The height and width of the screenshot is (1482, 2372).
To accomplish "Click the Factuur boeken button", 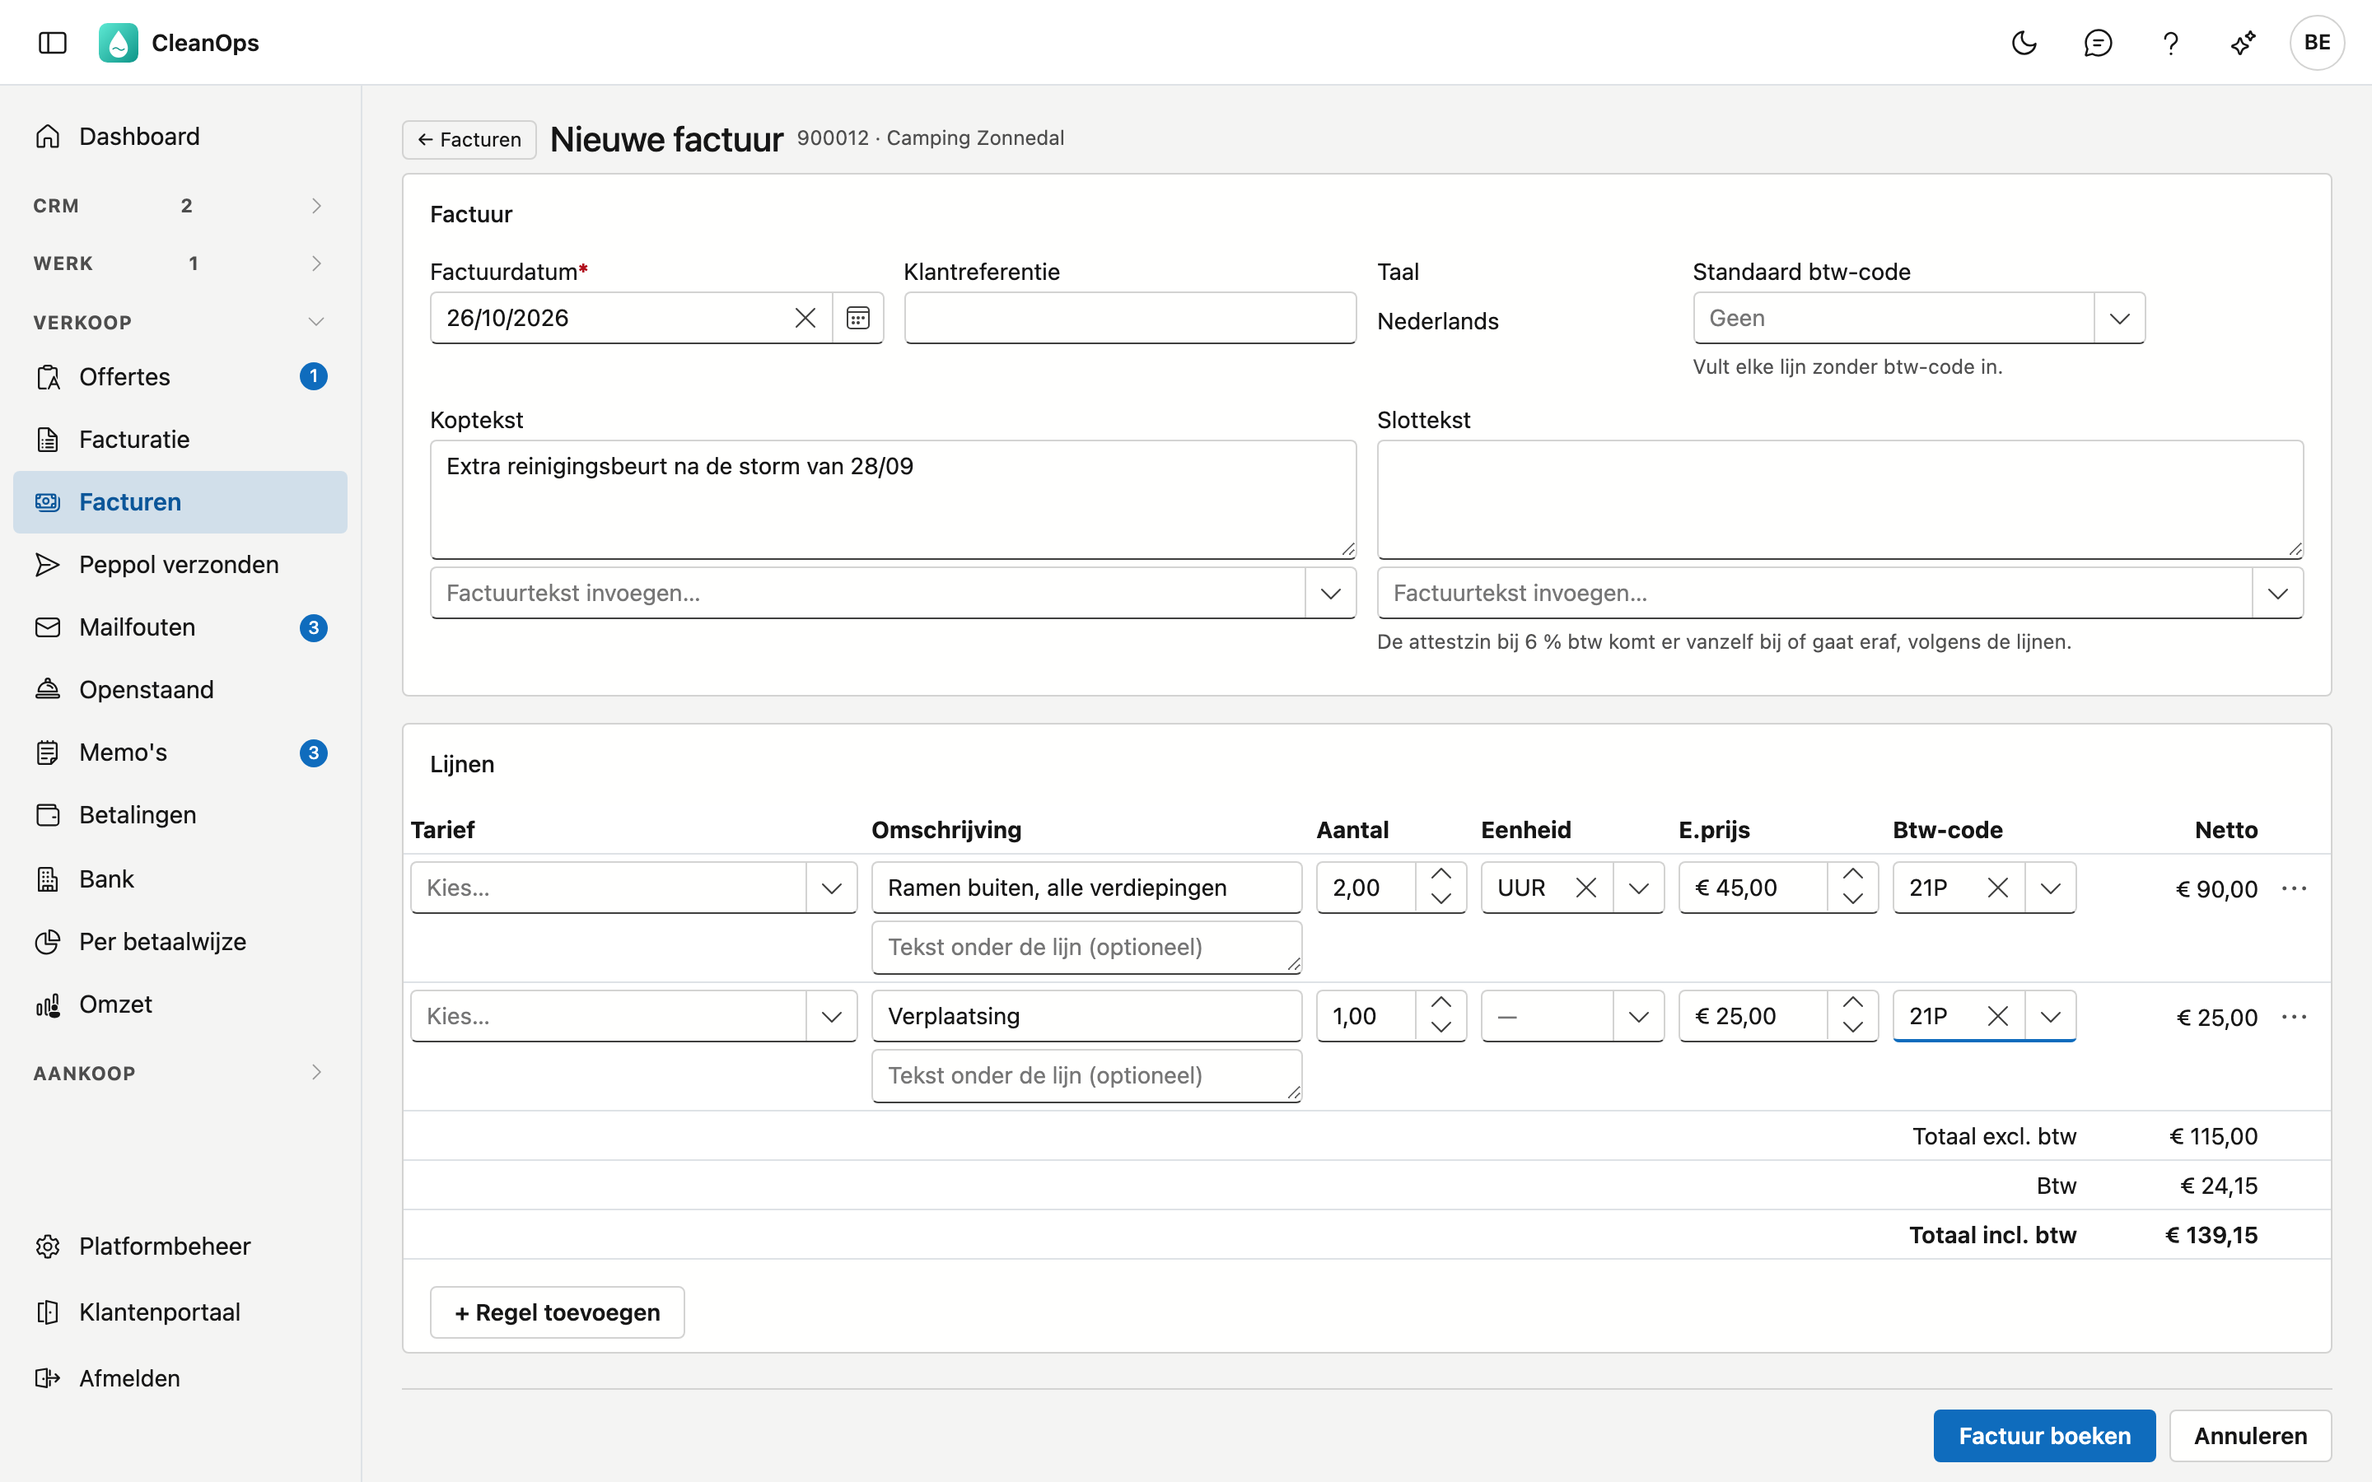I will [x=2043, y=1436].
